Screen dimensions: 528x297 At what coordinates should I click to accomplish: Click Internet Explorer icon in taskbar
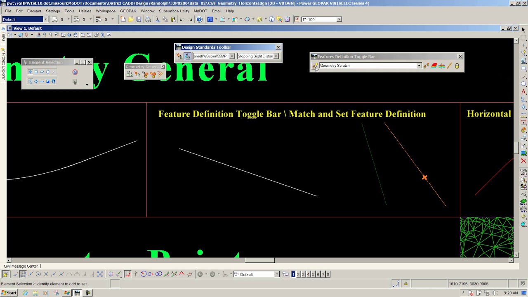(25, 293)
